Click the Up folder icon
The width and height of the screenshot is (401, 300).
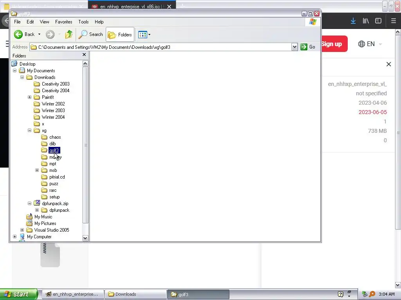click(69, 34)
